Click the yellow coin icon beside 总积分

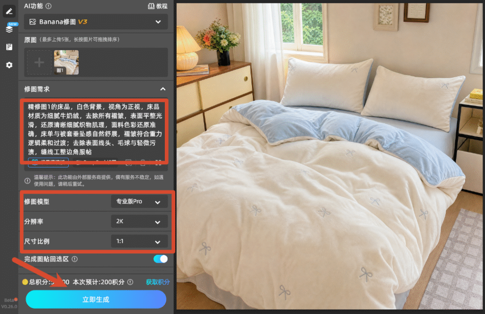[25, 282]
